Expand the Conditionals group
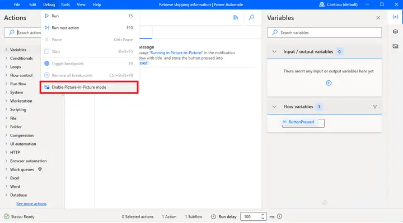The height and width of the screenshot is (223, 403). point(21,58)
